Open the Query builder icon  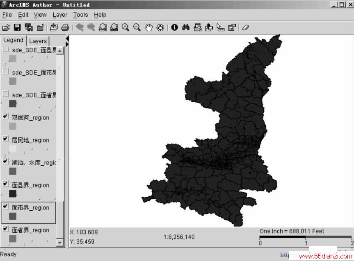coord(198,27)
